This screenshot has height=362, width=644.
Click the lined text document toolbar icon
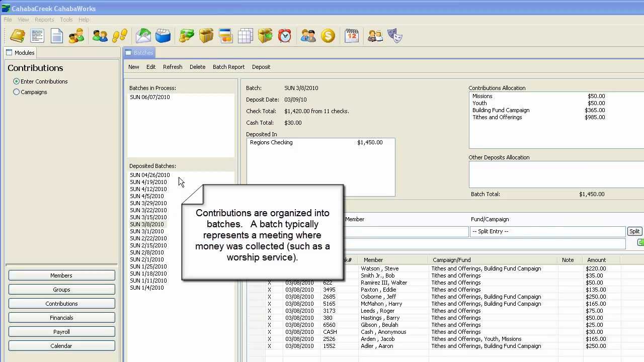point(37,36)
